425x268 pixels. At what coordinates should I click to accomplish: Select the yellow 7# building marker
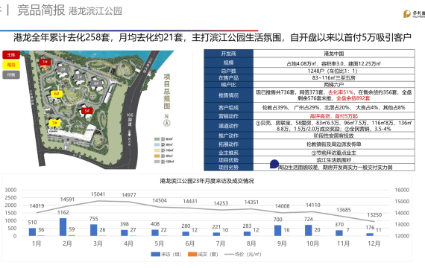click(x=54, y=123)
